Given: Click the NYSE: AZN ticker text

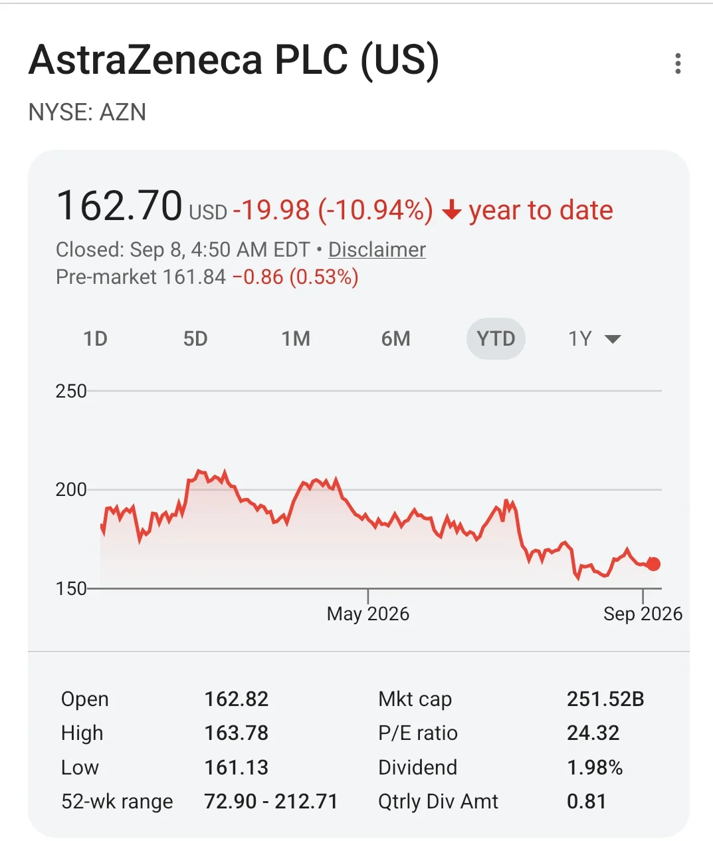Looking at the screenshot, I should (x=87, y=112).
